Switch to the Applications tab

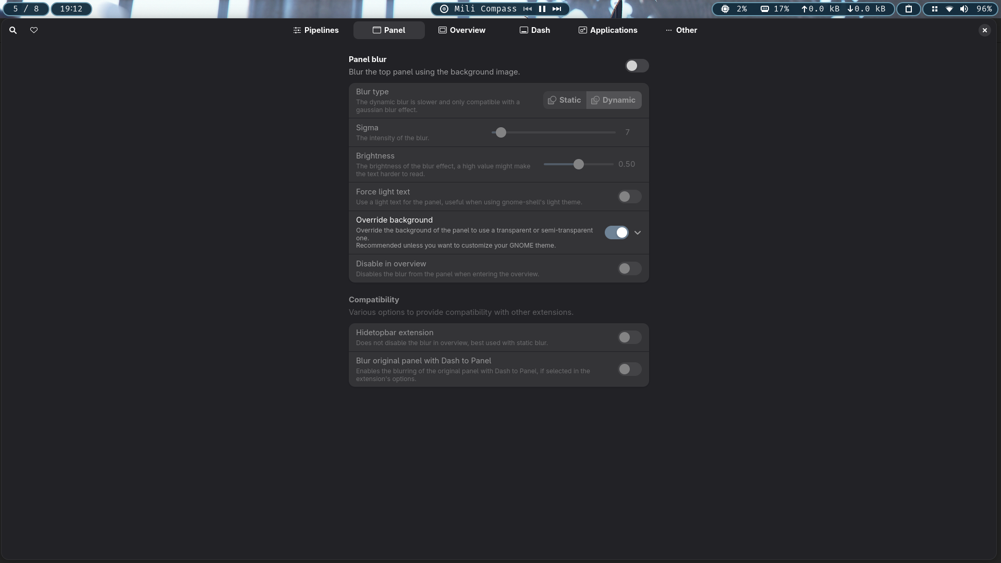tap(608, 30)
